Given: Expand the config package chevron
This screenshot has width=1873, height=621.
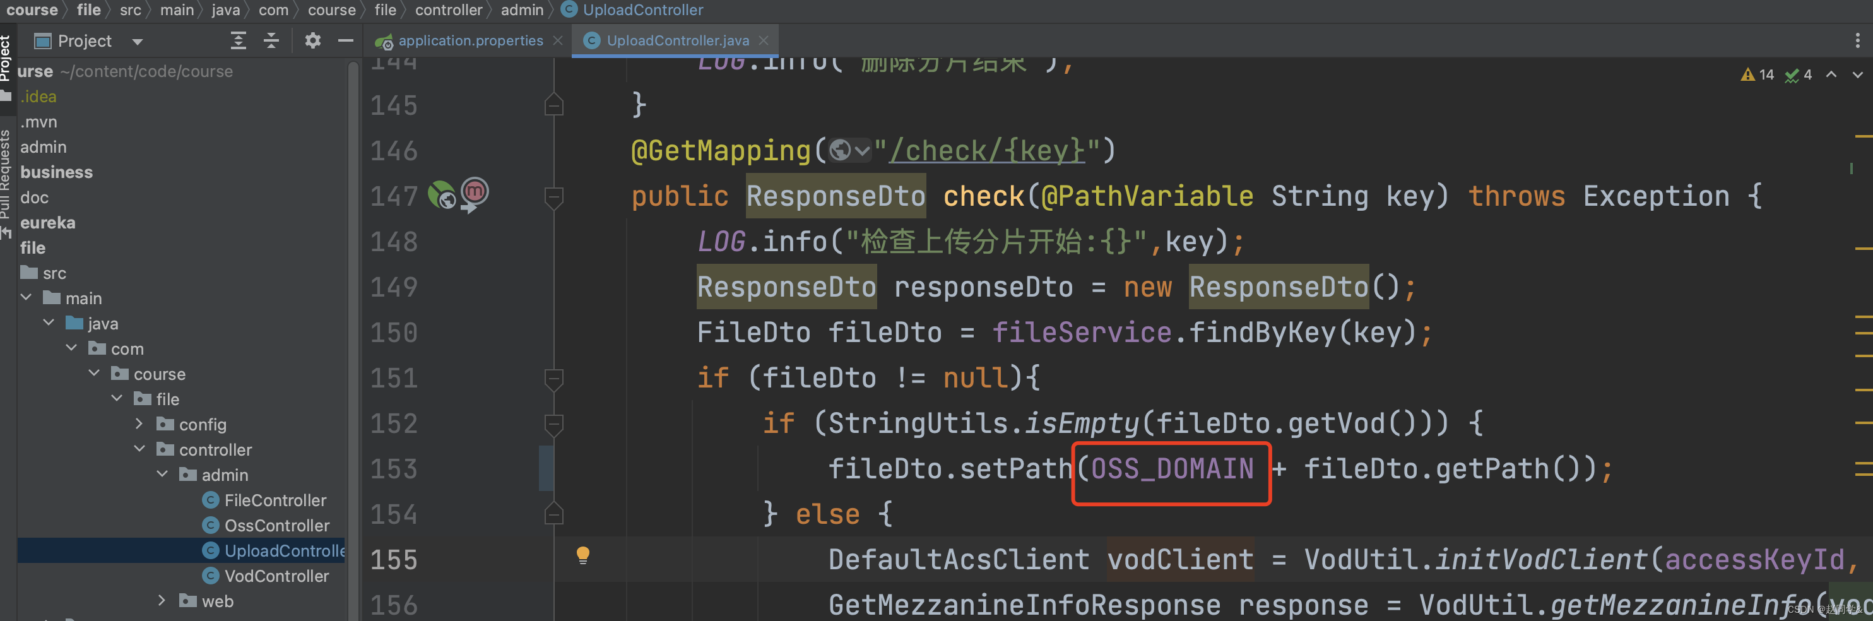Looking at the screenshot, I should click(139, 424).
